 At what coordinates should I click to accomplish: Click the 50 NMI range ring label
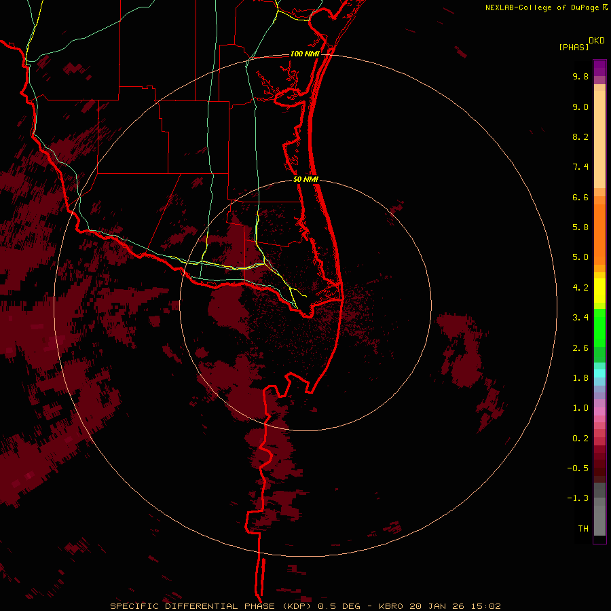pos(306,179)
